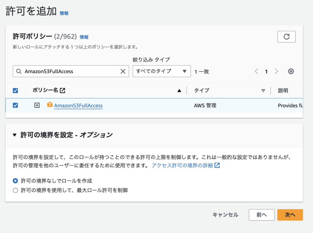This screenshot has height=233, width=313.
Task: Click the next page arrow in pagination
Action: (x=276, y=71)
